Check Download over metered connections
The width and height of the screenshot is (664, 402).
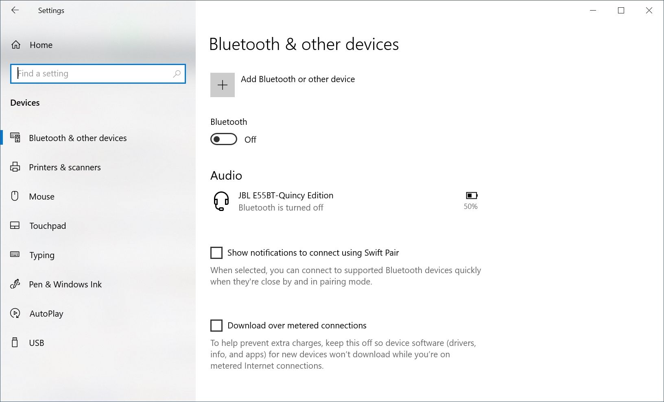216,325
